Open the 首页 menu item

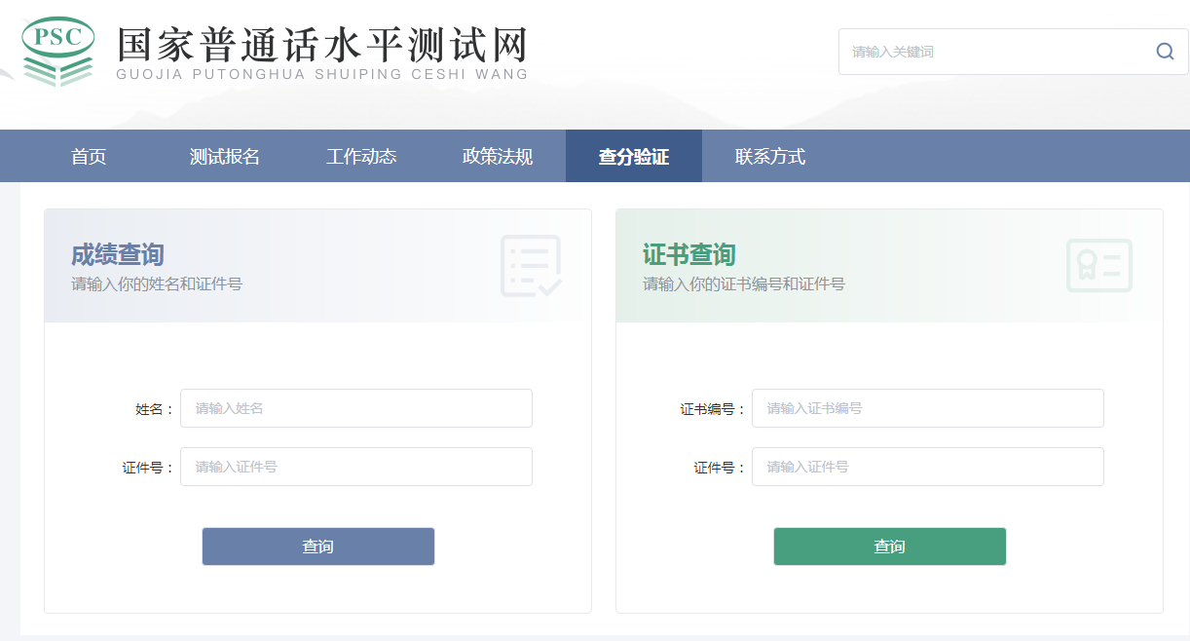89,156
